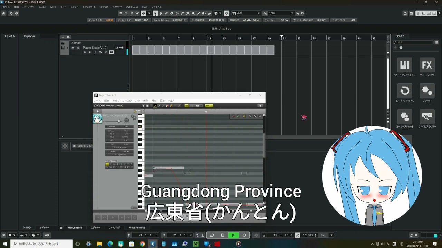
Task: Switch to the MixConsole lower tab
Action: coord(75,228)
